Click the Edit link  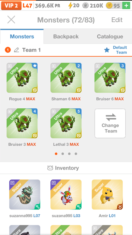pos(117,20)
